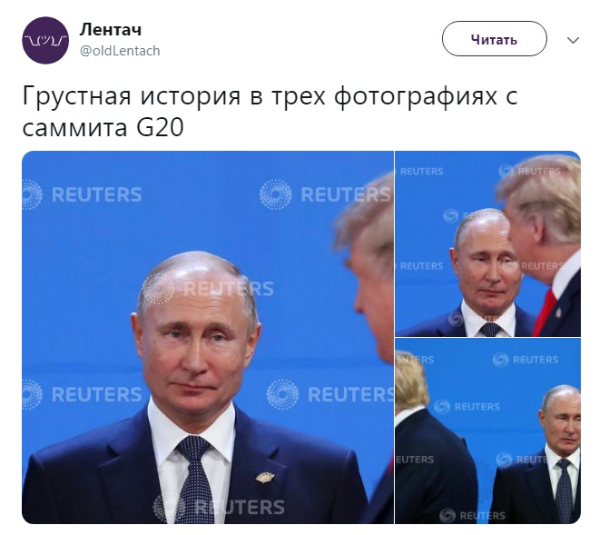Image resolution: width=609 pixels, height=535 pixels.
Task: Click the shrug emoticon inside the purple avatar
Action: (45, 40)
